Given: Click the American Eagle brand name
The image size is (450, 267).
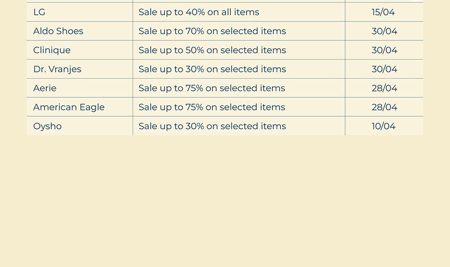Looking at the screenshot, I should point(69,107).
